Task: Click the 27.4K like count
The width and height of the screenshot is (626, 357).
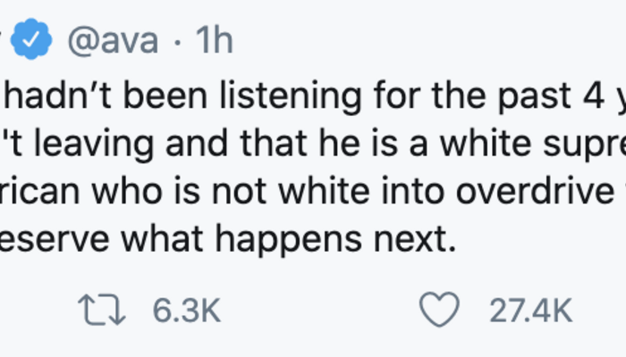Action: click(529, 311)
